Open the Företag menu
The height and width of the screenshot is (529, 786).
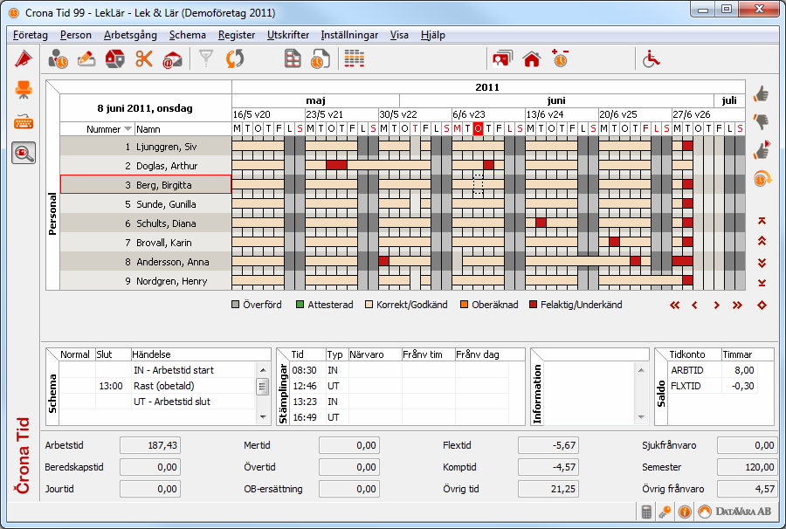(x=30, y=35)
